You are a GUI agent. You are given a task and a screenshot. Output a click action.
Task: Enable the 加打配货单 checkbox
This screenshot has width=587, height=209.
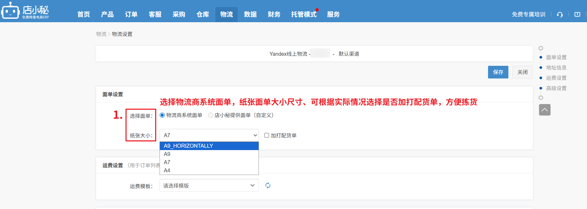point(267,135)
